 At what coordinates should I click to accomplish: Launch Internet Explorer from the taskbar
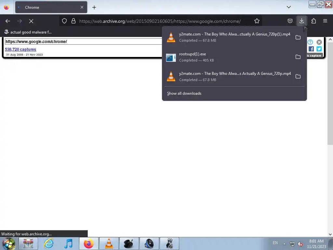click(48, 243)
